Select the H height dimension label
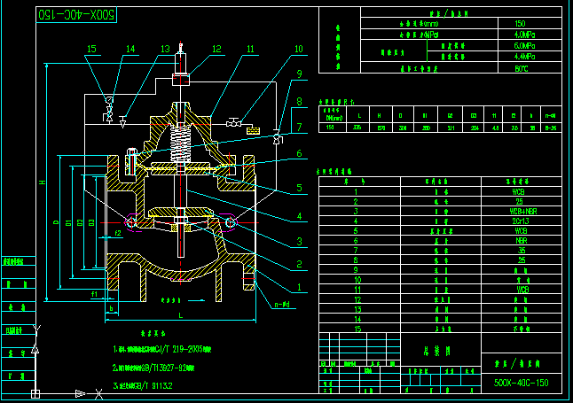This screenshot has width=573, height=403. [41, 182]
